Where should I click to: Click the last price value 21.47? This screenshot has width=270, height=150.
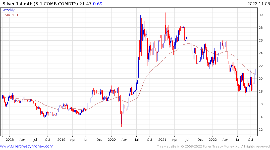pos(85,4)
